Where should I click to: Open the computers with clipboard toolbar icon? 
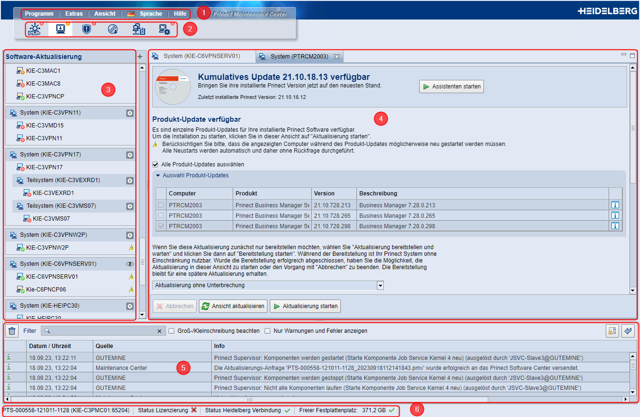pyautogui.click(x=138, y=29)
